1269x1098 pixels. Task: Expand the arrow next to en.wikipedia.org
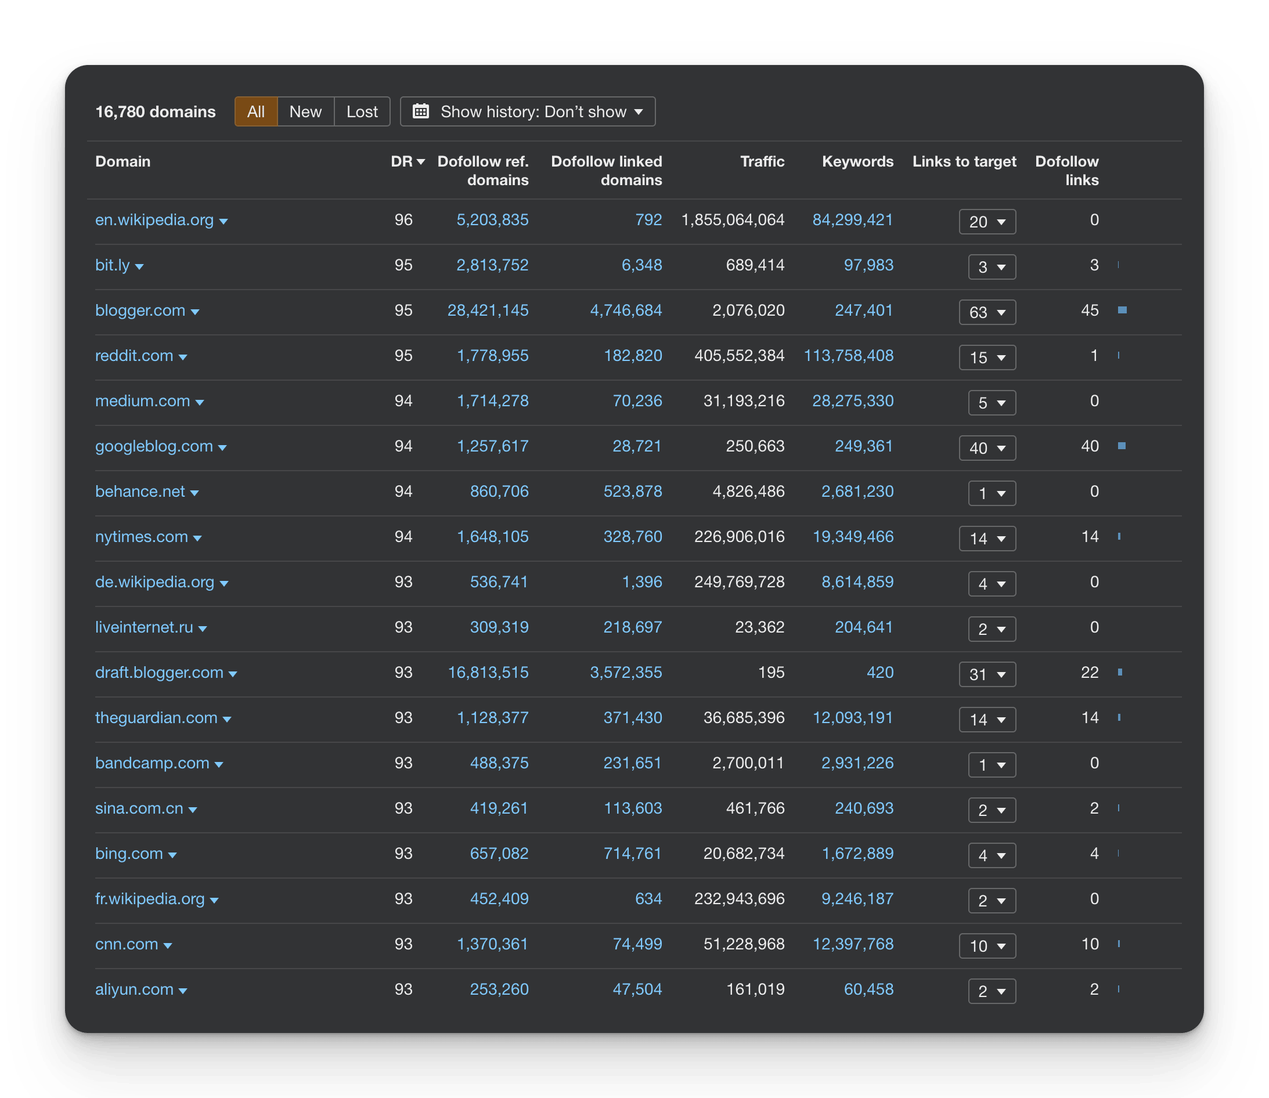pyautogui.click(x=223, y=222)
